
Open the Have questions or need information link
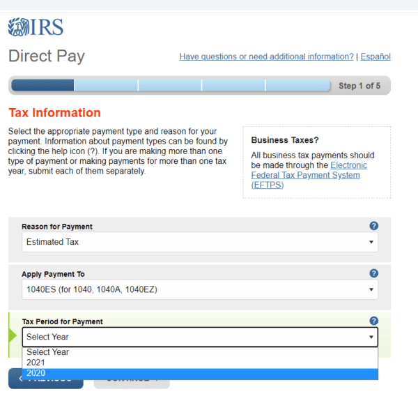(266, 56)
